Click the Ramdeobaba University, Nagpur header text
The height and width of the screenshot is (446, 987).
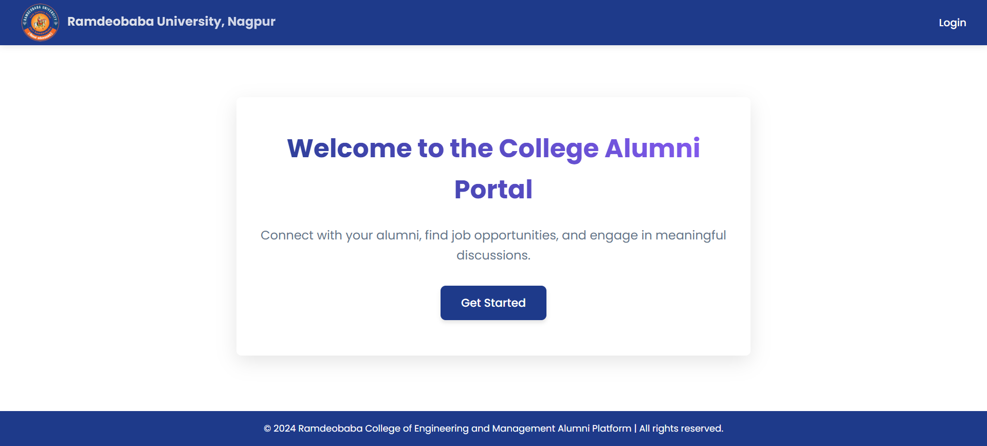pos(171,22)
